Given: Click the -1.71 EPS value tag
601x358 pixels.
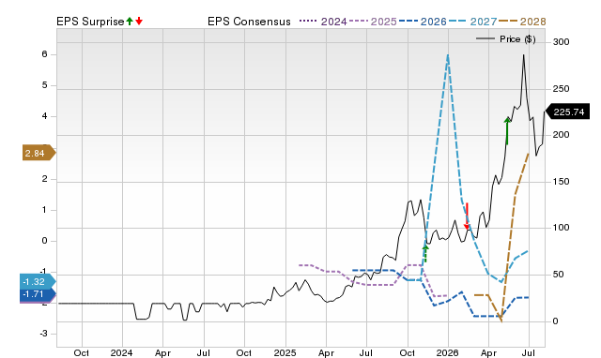Looking at the screenshot, I should click(38, 294).
